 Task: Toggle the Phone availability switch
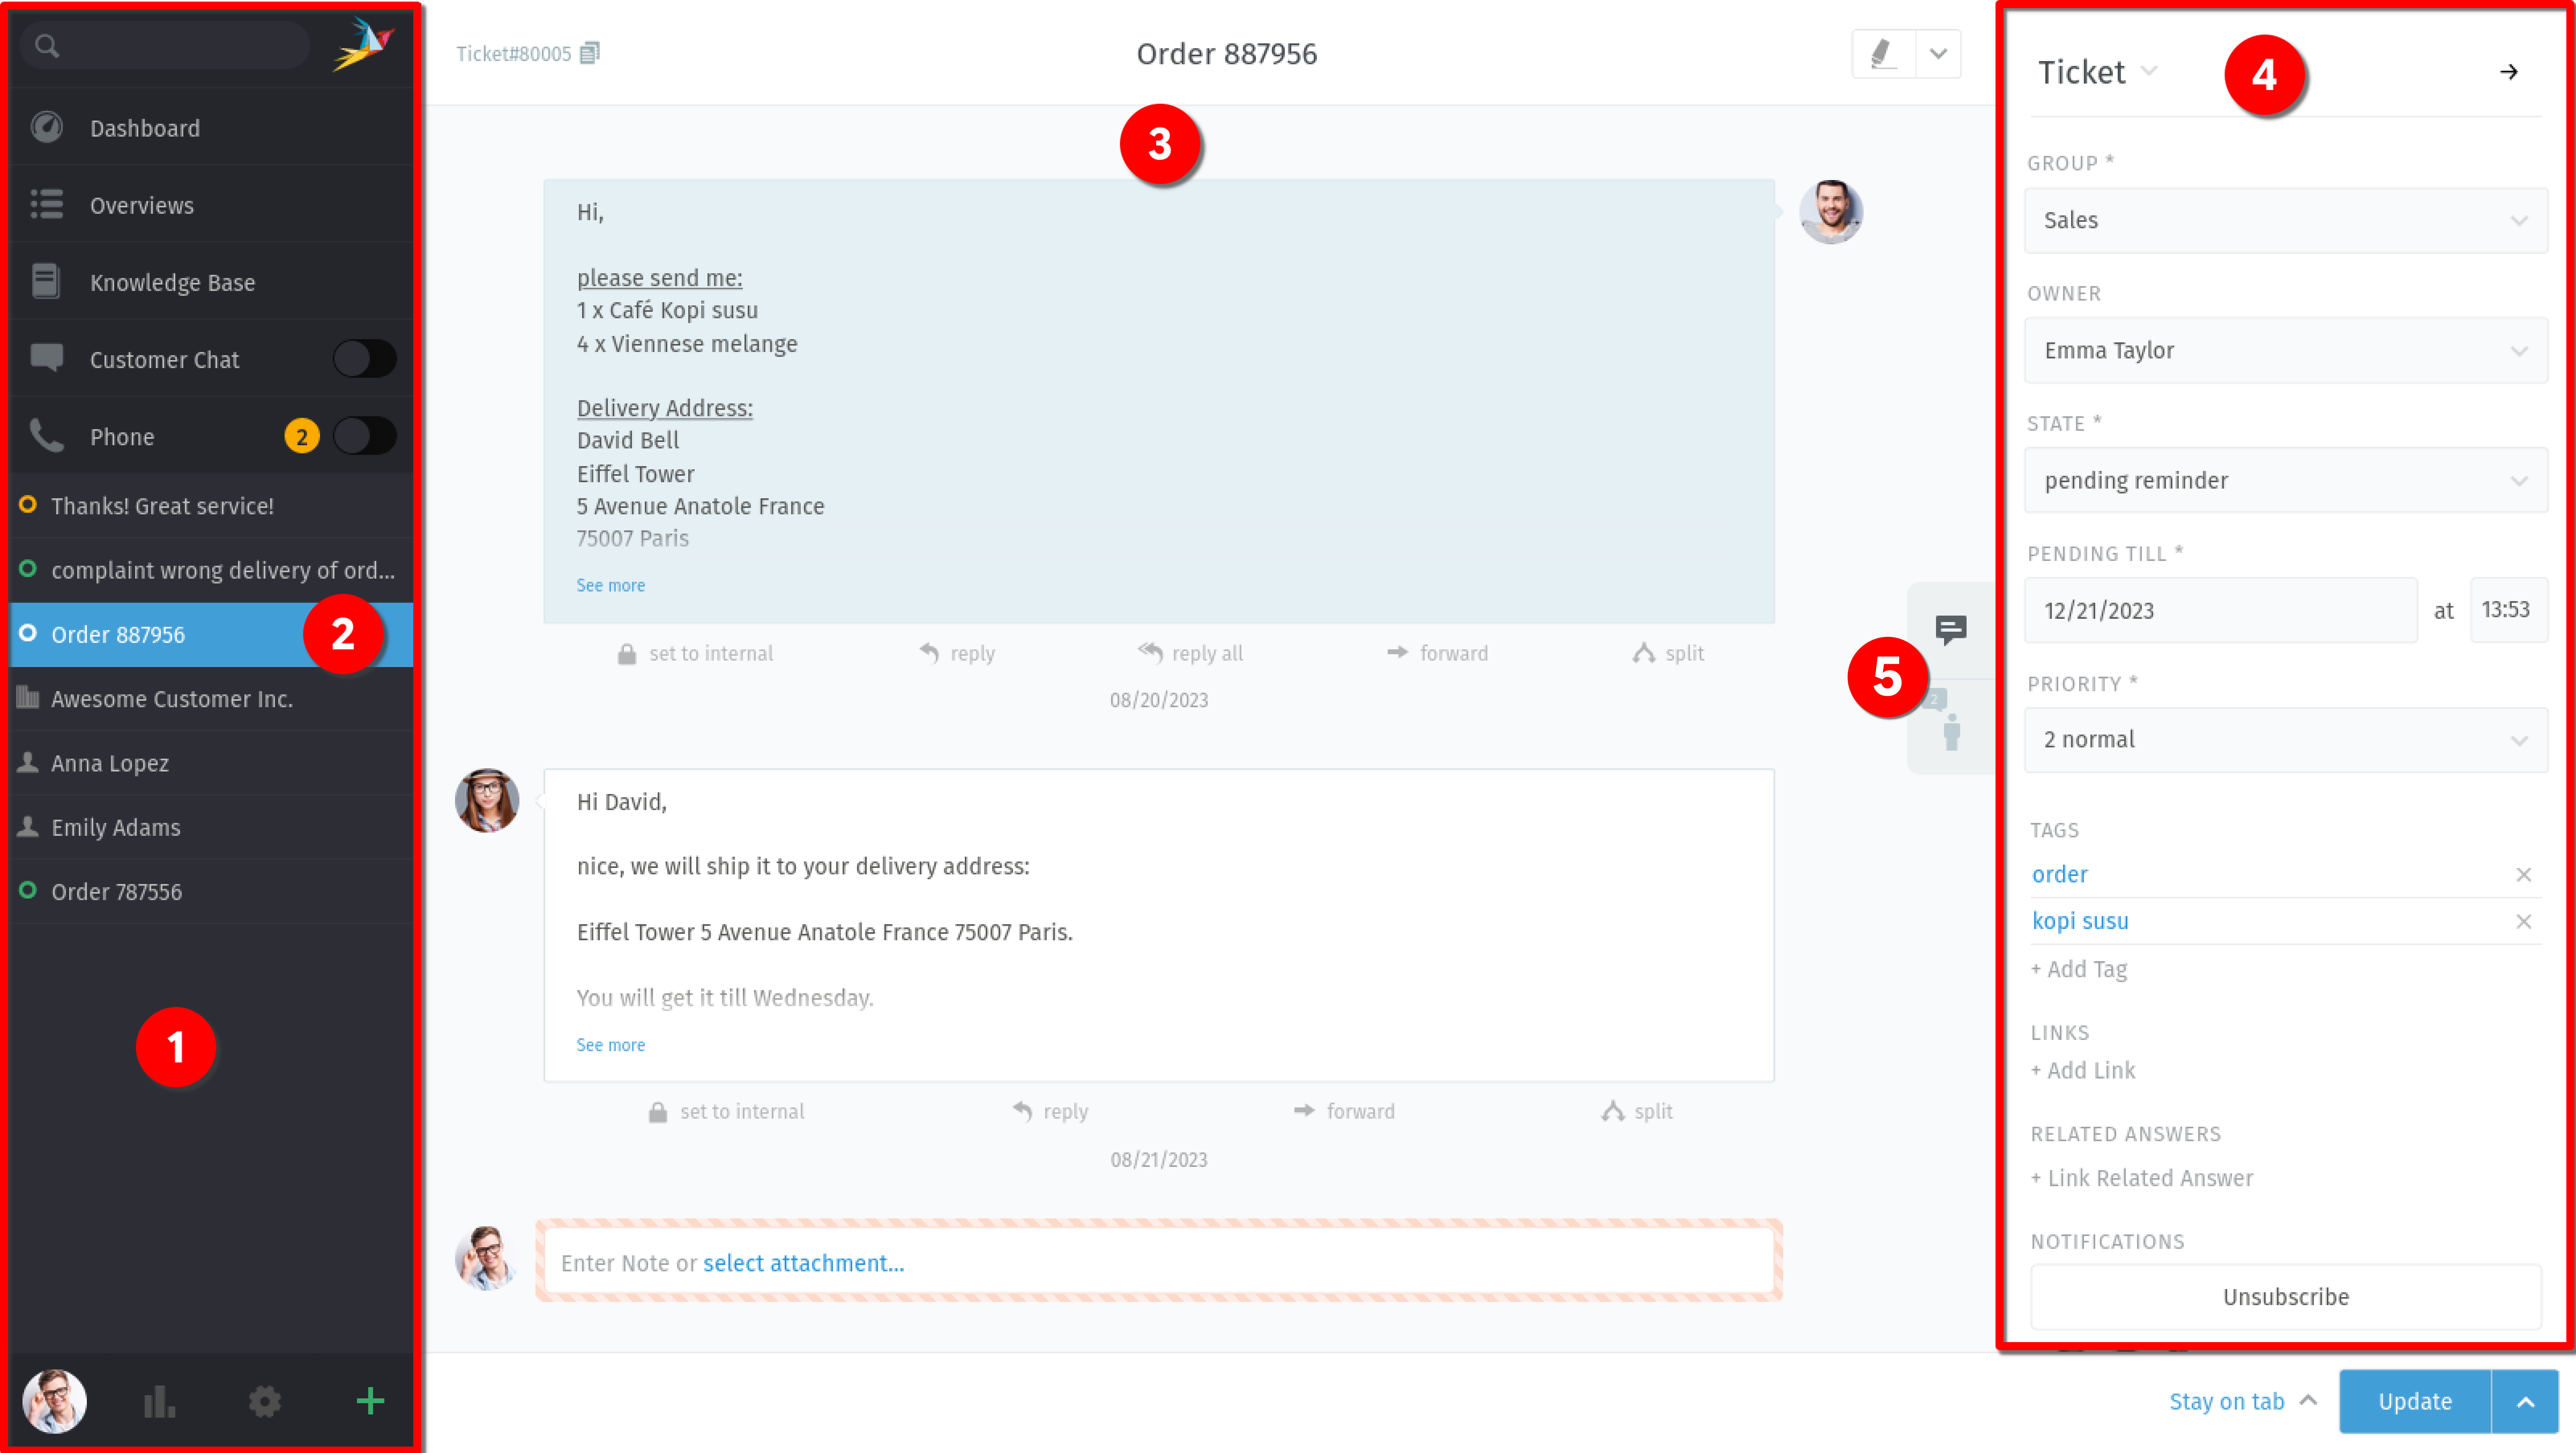[x=365, y=436]
